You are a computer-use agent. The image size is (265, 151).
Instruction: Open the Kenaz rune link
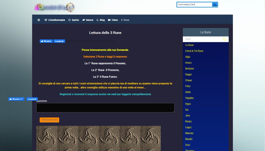tap(188, 121)
